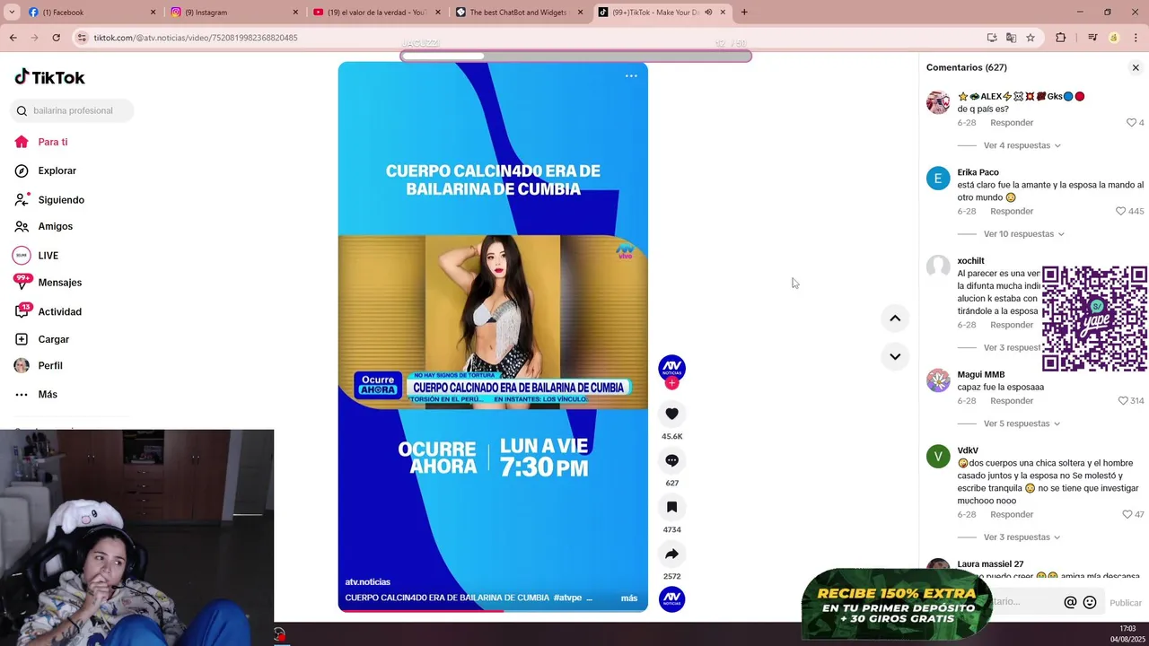Screen dimensions: 1149x646
Task: Expand Ver 10 respuestas
Action: (x=1023, y=234)
